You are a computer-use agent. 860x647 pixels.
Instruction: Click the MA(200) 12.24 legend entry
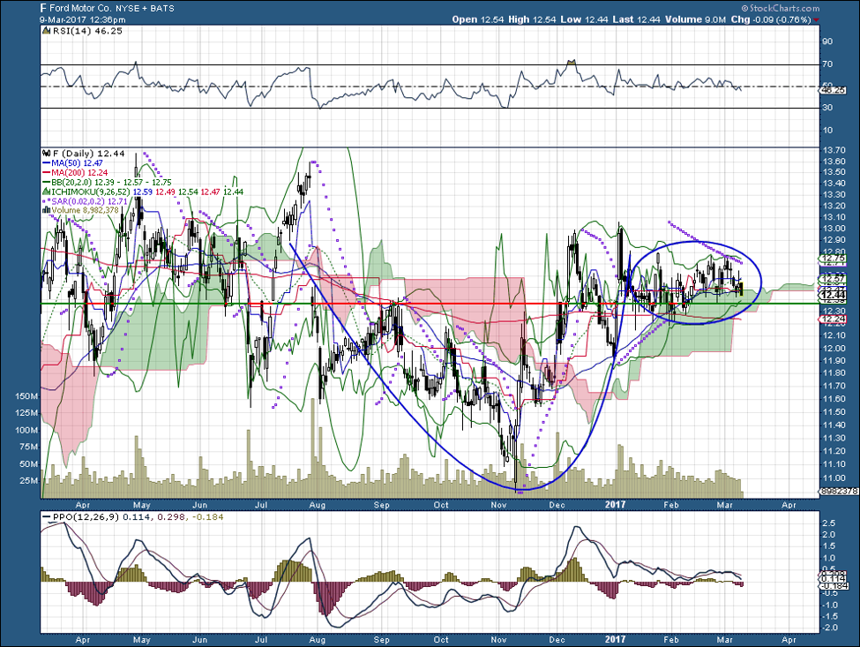pos(79,172)
